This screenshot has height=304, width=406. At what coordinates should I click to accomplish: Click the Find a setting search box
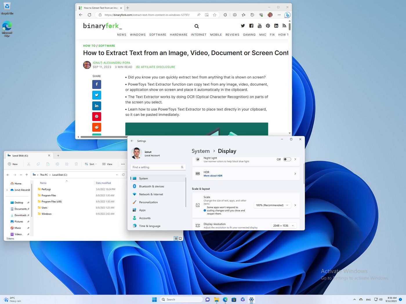pyautogui.click(x=158, y=167)
